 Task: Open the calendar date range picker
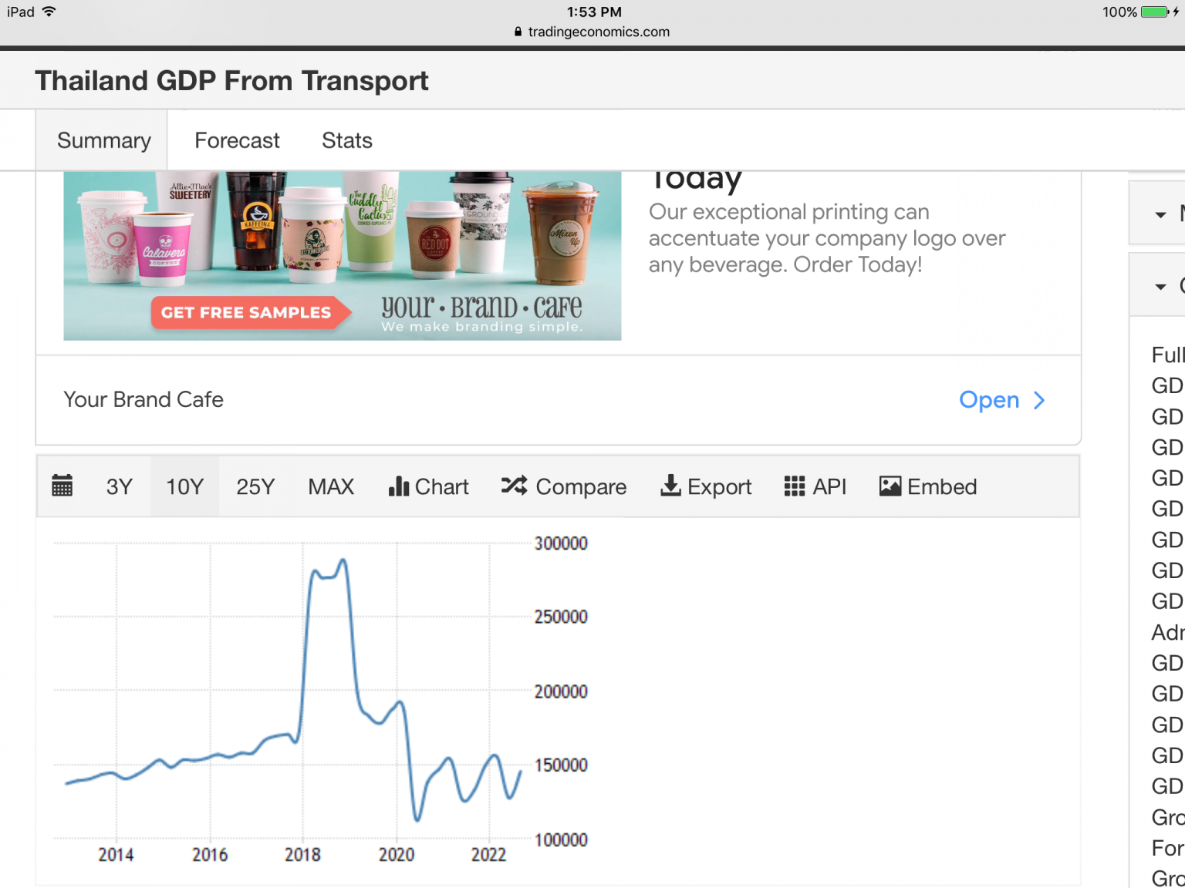pos(62,486)
